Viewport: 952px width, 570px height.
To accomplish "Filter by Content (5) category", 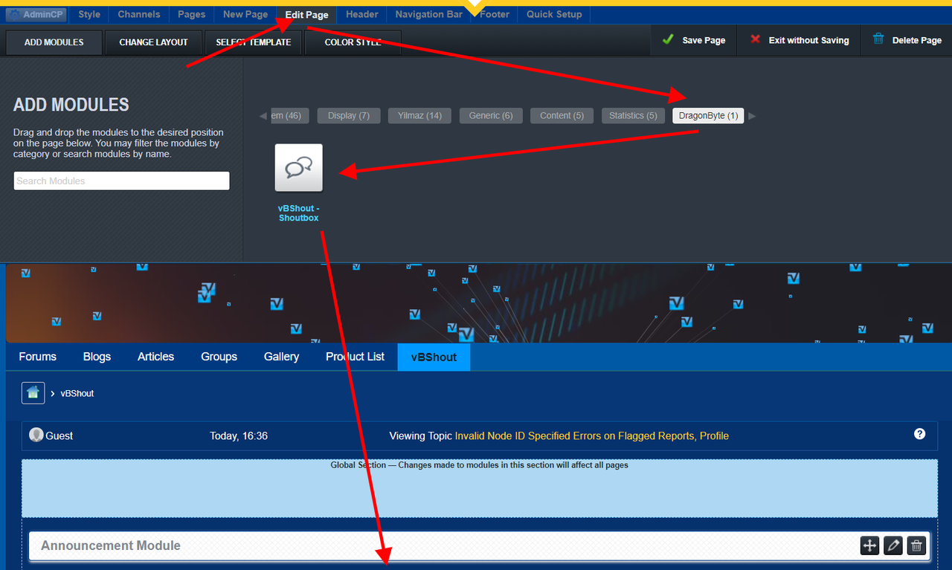I will point(562,116).
